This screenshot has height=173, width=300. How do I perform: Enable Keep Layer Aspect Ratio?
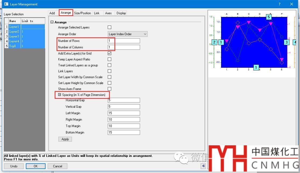pyautogui.click(x=109, y=59)
